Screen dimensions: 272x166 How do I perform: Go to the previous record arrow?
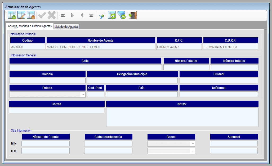(x=82, y=15)
